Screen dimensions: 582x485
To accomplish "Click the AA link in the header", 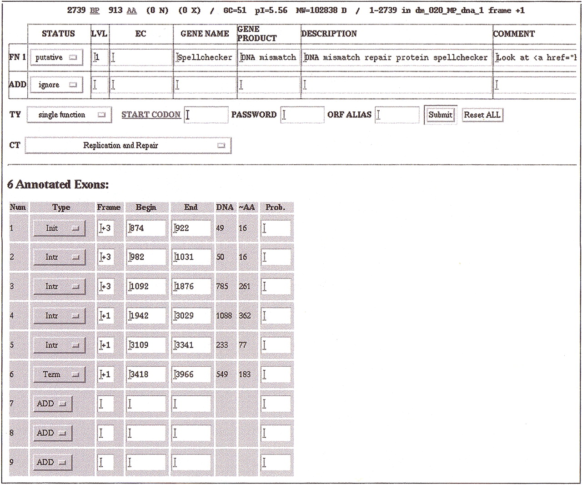I will [x=131, y=10].
